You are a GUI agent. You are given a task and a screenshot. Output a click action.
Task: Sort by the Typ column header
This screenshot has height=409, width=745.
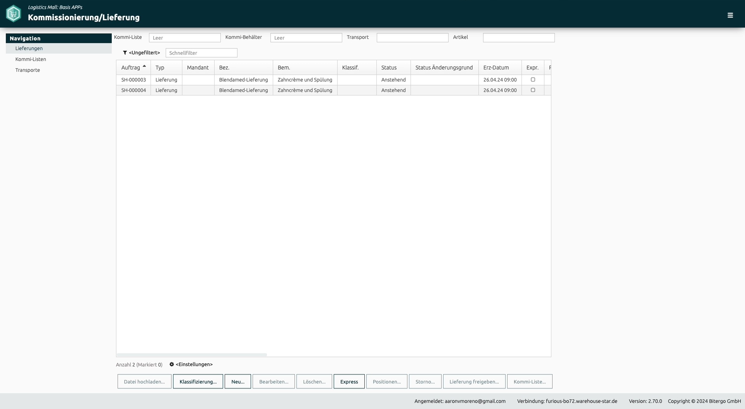click(166, 67)
